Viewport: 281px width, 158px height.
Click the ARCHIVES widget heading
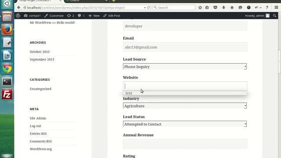click(x=38, y=43)
